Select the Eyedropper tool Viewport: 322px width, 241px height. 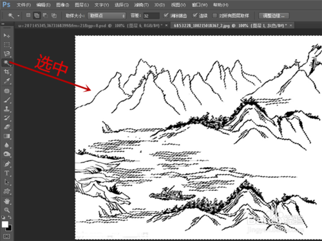pyautogui.click(x=6, y=81)
